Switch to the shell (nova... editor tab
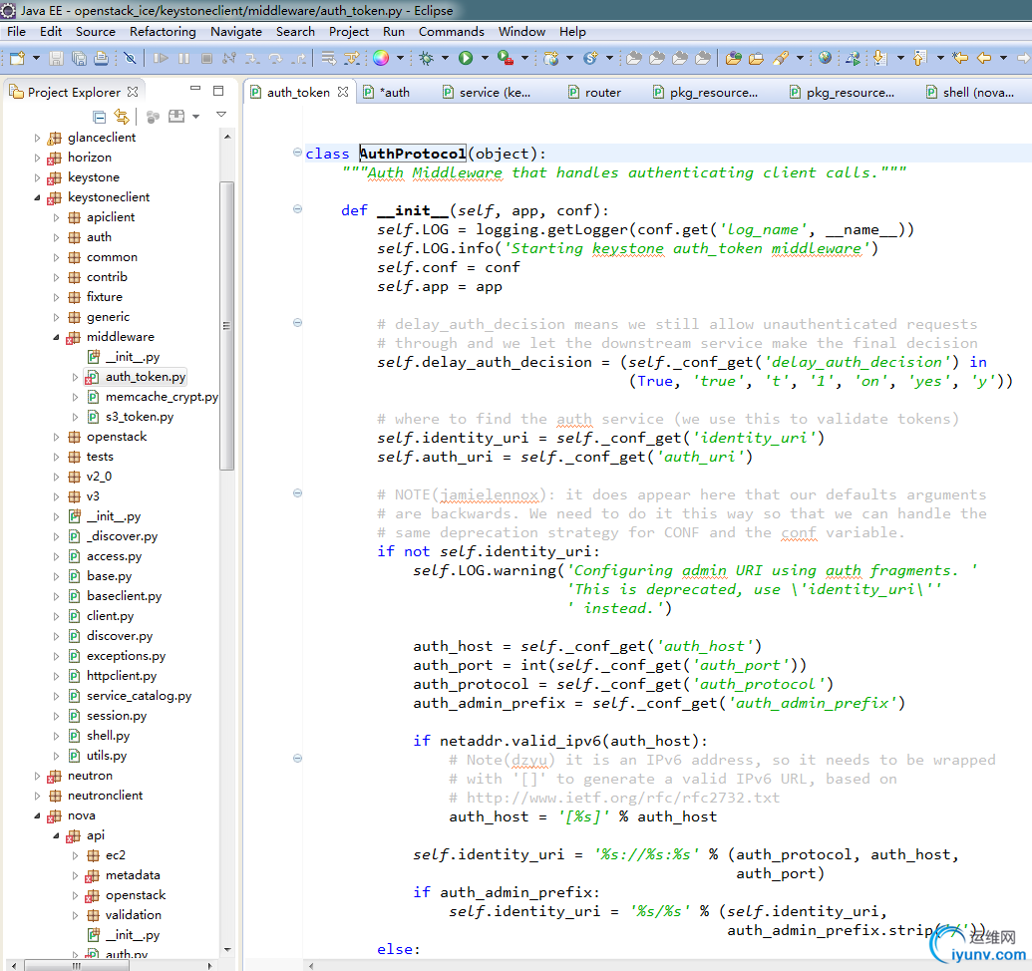The image size is (1032, 971). (x=970, y=92)
